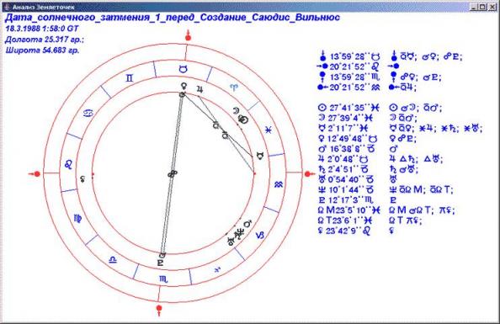Select the Aries glyph on the zodiac ring
The width and height of the screenshot is (500, 324).
pos(234,87)
